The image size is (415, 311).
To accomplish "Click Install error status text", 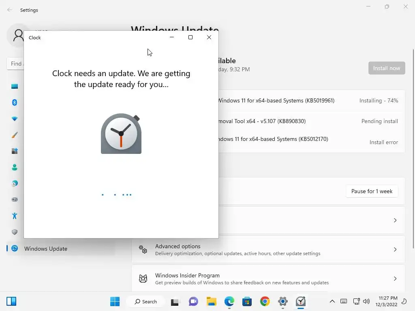I will 383,142.
